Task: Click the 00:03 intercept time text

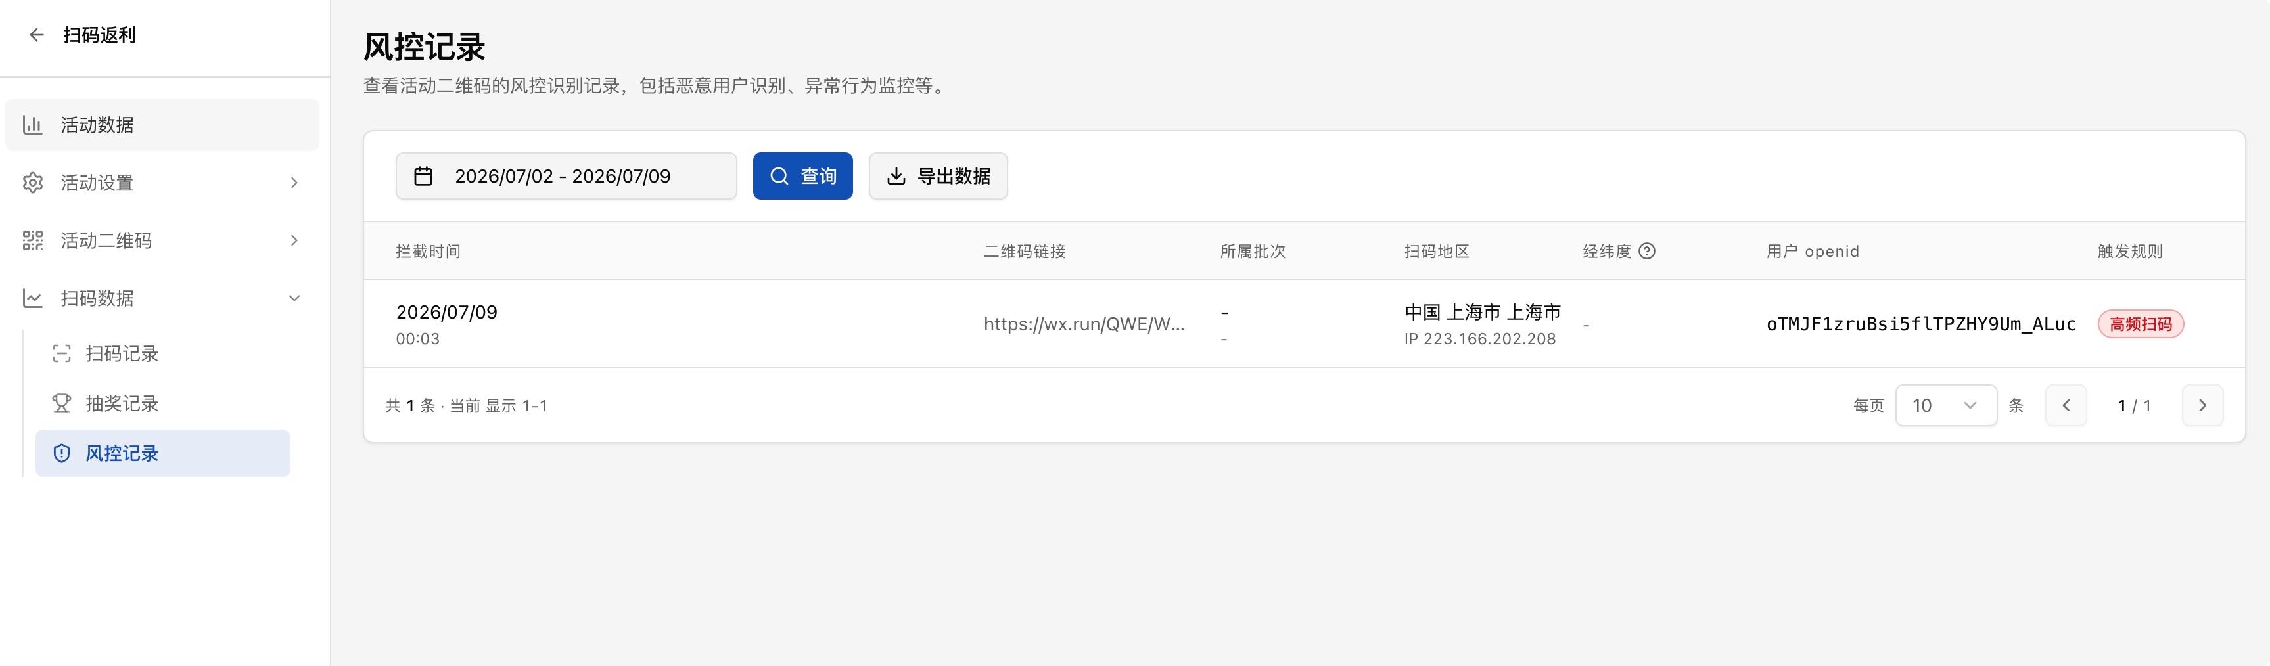Action: (x=418, y=338)
